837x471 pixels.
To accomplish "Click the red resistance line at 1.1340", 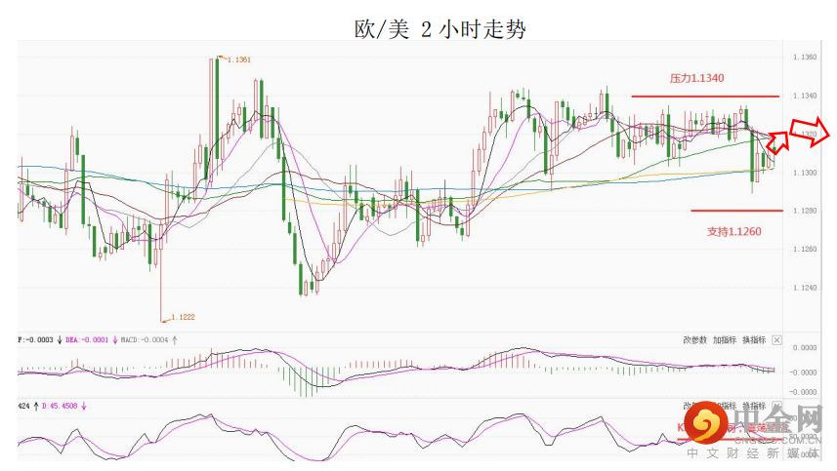I will click(x=705, y=97).
